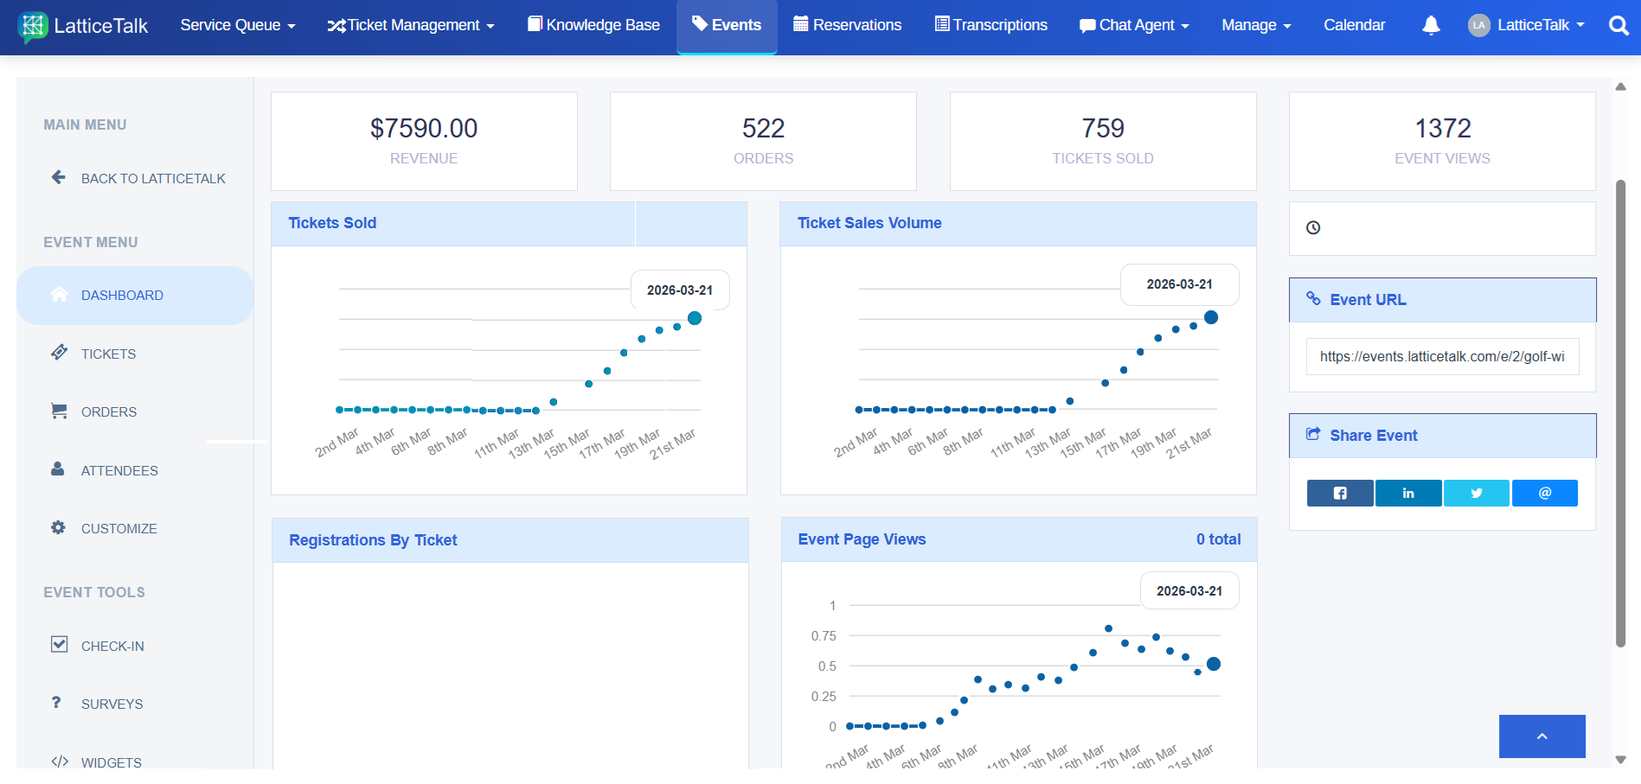The image size is (1641, 784).
Task: Click the Widgets code icon
Action: coord(60,762)
